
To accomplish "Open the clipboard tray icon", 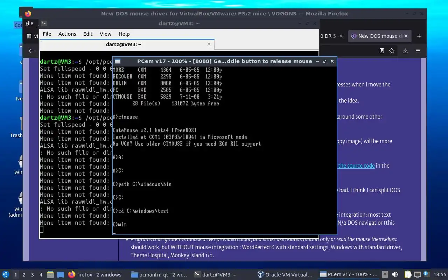I will (x=408, y=274).
